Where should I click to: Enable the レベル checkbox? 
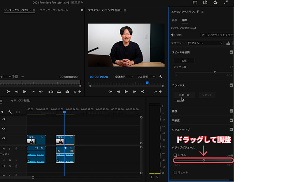(x=175, y=155)
